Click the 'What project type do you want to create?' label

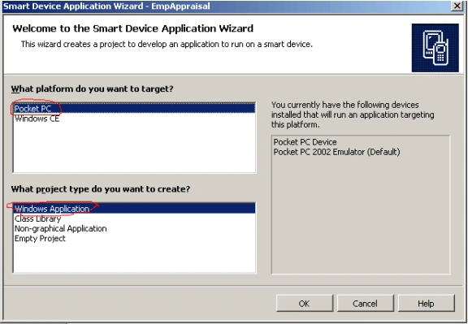point(101,189)
